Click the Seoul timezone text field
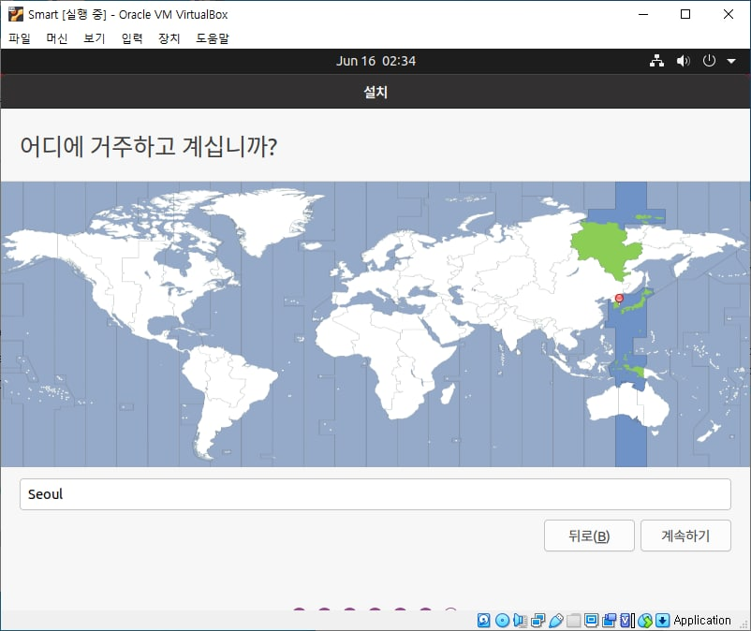751x631 pixels. pyautogui.click(x=375, y=494)
